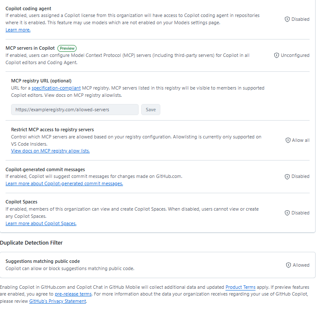Viewport: 316px width, 310px height.
Task: Click the Copilot coding agent heading
Action: tap(28, 8)
